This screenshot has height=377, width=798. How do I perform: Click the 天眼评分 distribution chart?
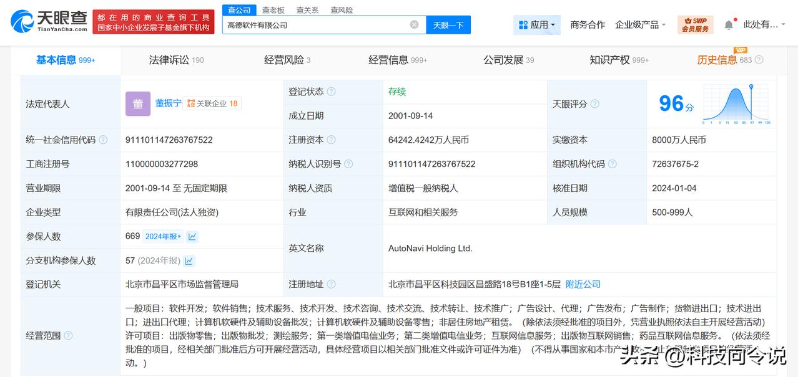(737, 104)
